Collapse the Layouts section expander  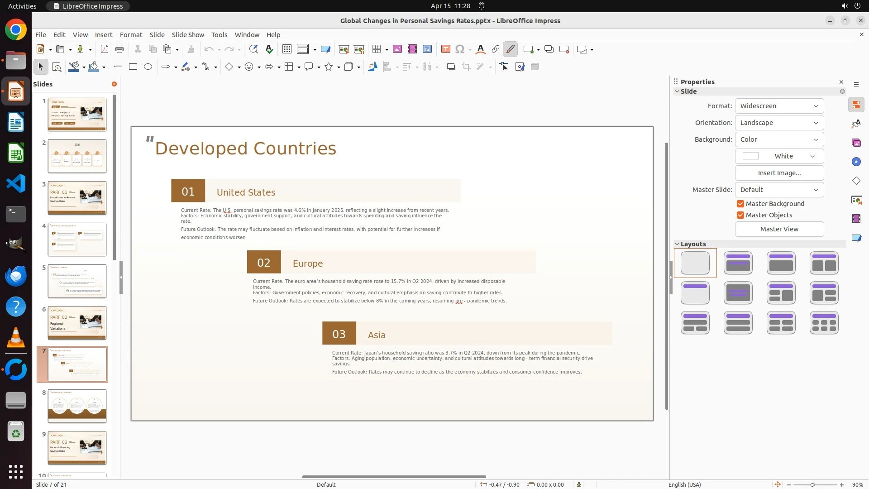678,244
